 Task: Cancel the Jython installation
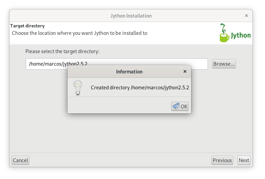pos(21,160)
